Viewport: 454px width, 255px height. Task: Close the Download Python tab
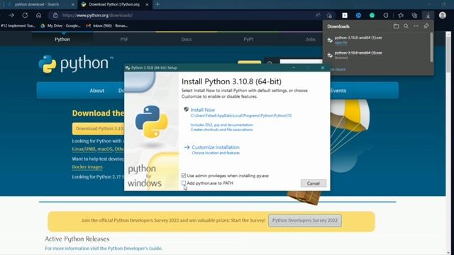(x=147, y=4)
